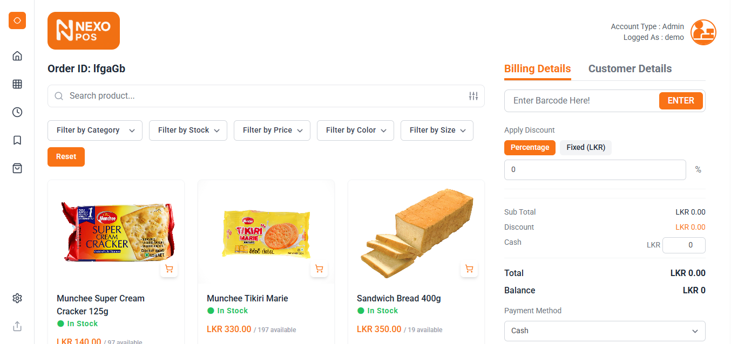Open the Payment Method Cash dropdown
This screenshot has height=344, width=731.
point(605,331)
